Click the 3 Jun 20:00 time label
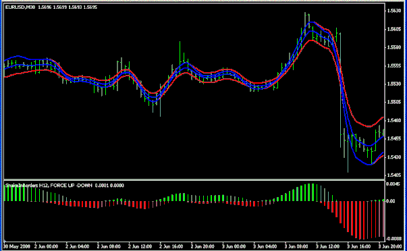The width and height of the screenshot is (407, 251). click(390, 246)
